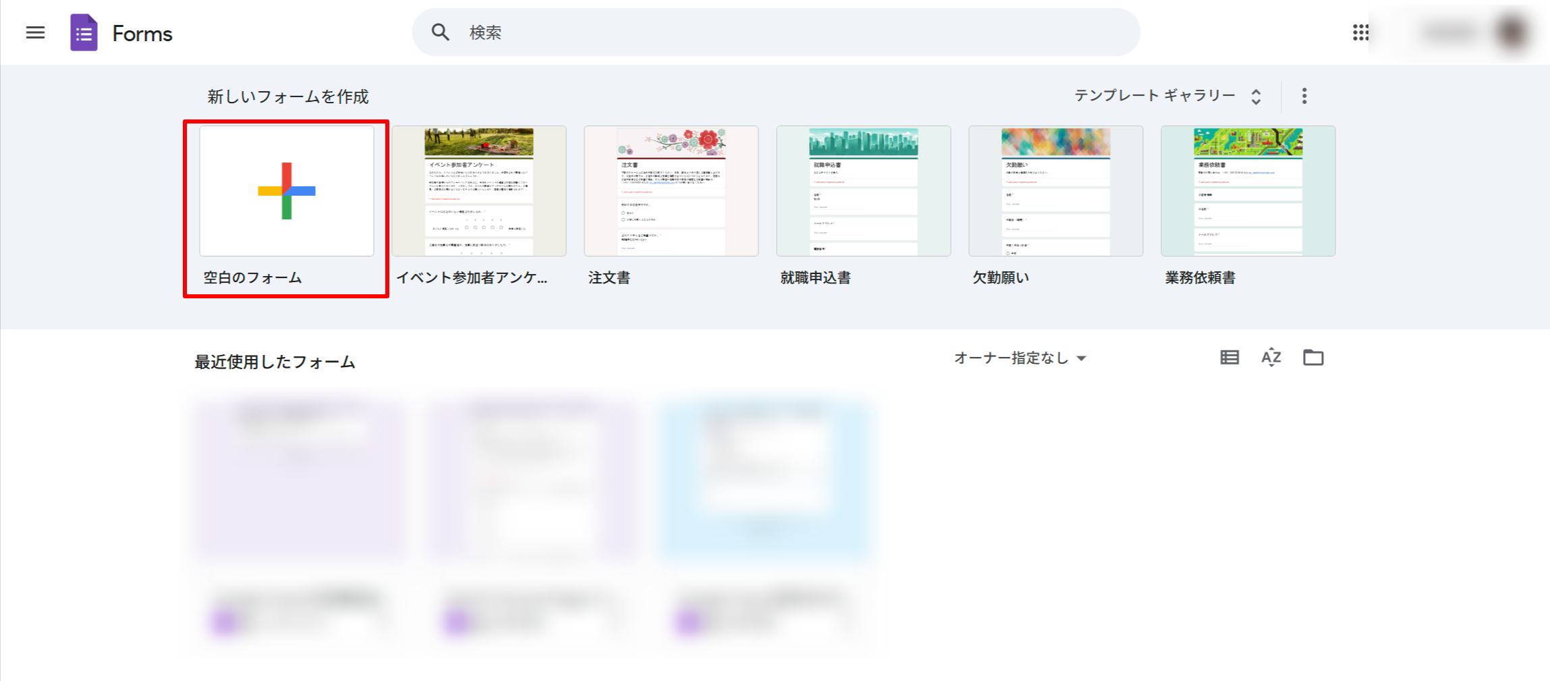Click inside the 検索 search field

coord(776,32)
